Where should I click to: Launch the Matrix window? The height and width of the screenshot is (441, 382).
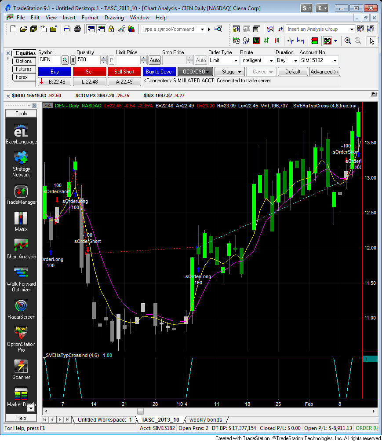click(x=21, y=219)
